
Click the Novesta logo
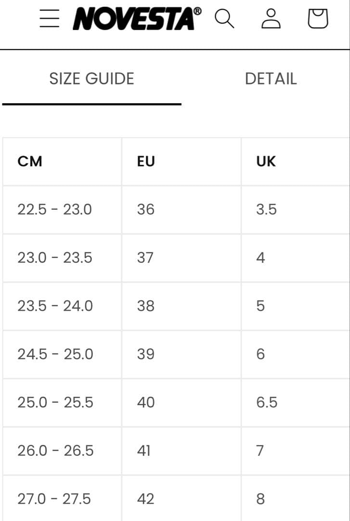pos(137,19)
